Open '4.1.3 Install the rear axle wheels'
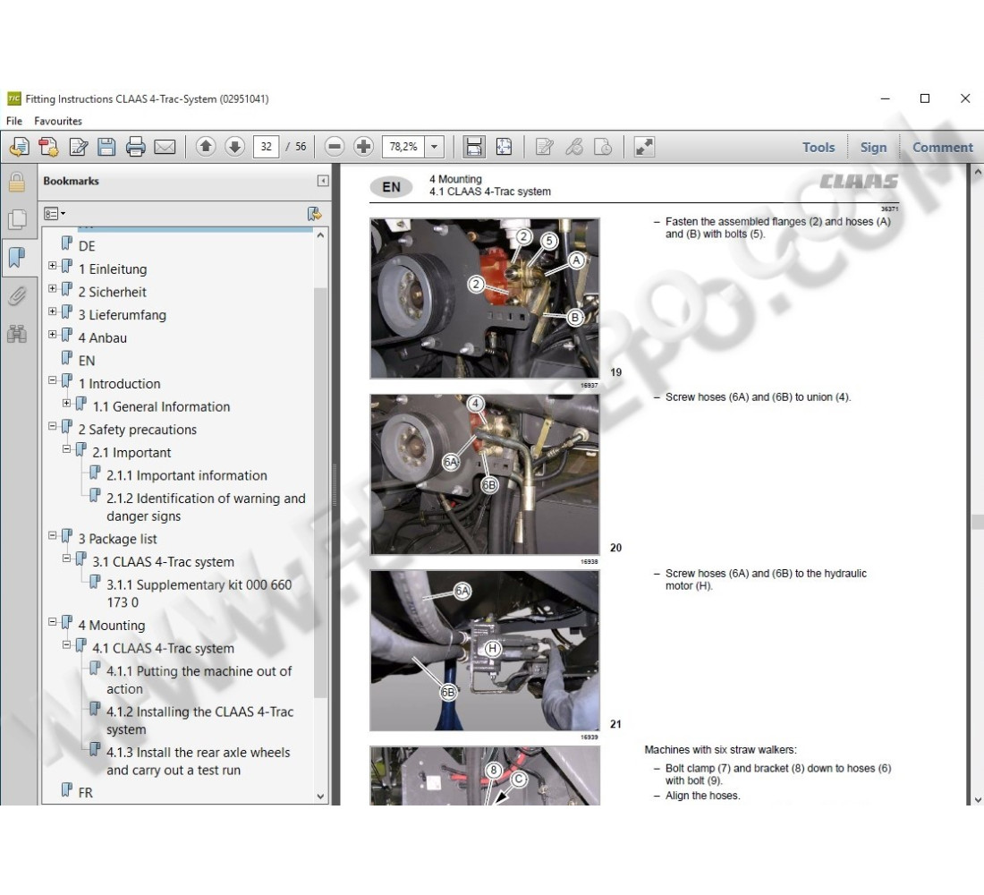Screen dimensions: 984x895 click(199, 762)
